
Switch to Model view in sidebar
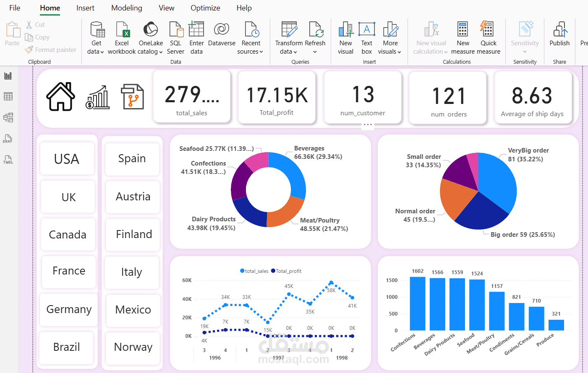coord(8,117)
